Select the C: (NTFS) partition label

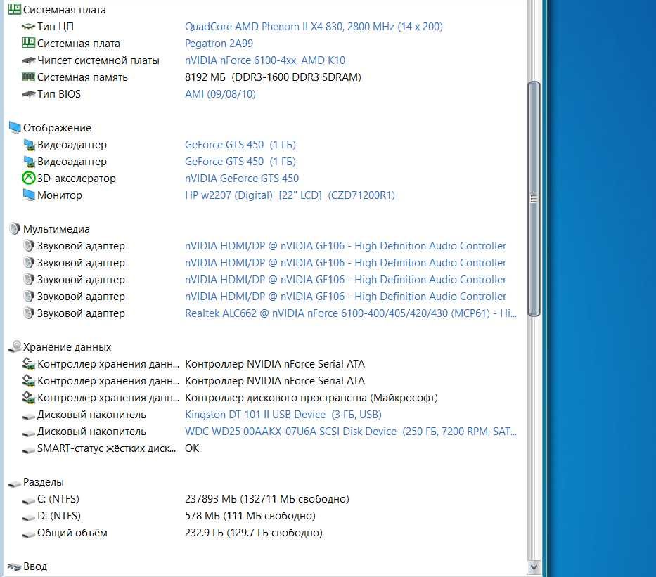pyautogui.click(x=58, y=499)
